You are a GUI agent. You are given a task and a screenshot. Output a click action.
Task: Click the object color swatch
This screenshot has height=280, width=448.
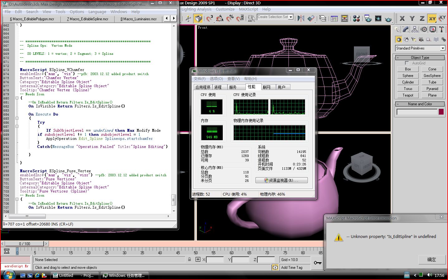pyautogui.click(x=441, y=112)
